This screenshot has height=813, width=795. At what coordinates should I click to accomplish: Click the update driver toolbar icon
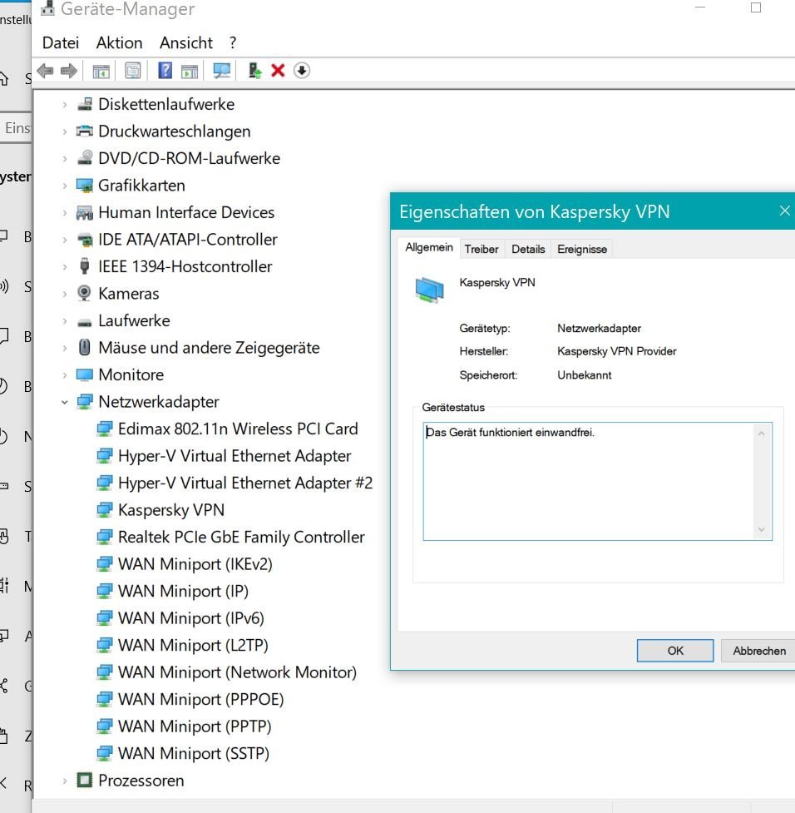[255, 71]
